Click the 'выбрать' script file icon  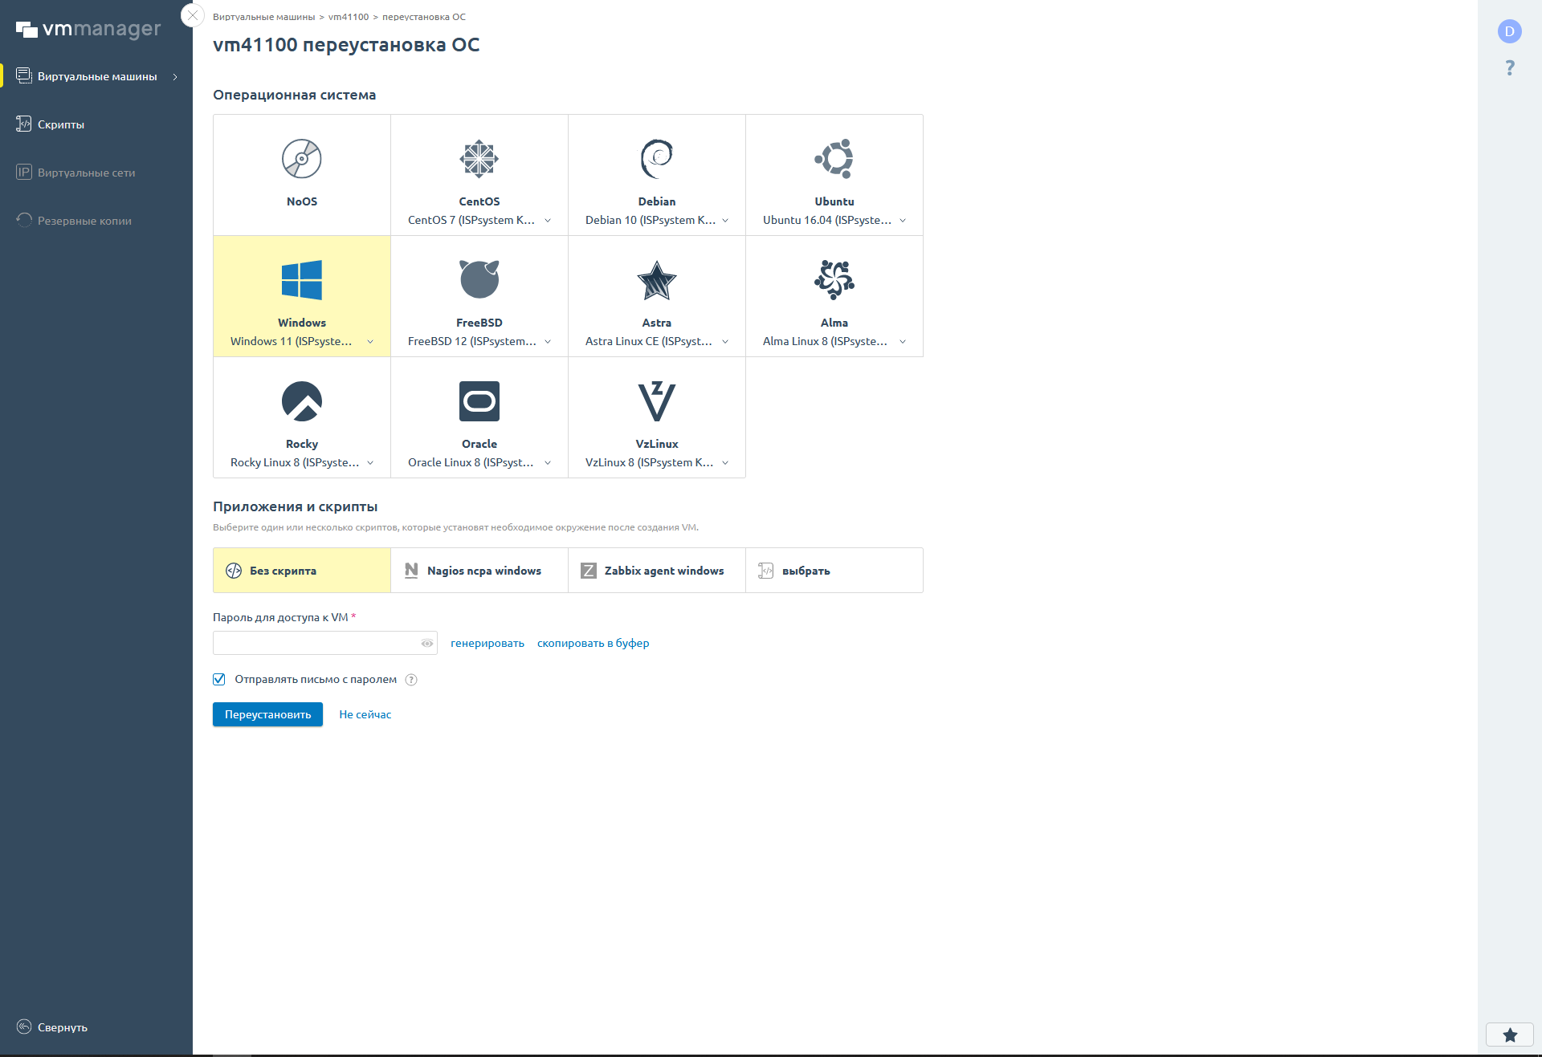(766, 571)
